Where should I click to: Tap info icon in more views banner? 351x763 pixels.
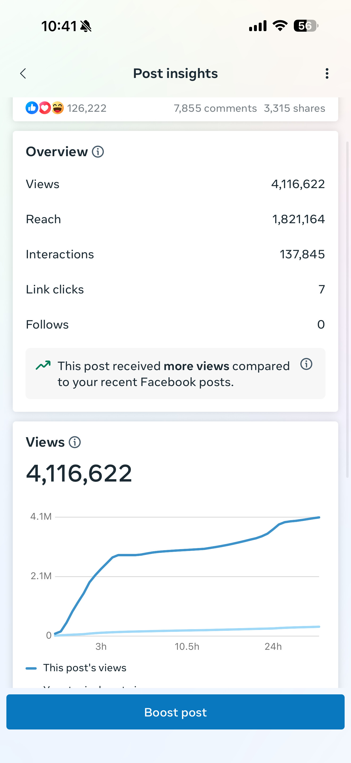pyautogui.click(x=306, y=364)
